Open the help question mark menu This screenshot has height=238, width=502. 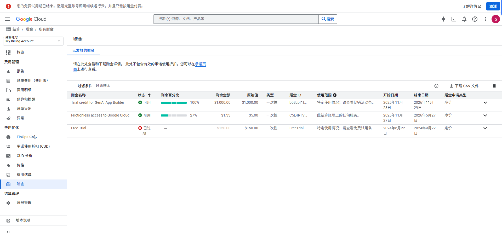[475, 19]
